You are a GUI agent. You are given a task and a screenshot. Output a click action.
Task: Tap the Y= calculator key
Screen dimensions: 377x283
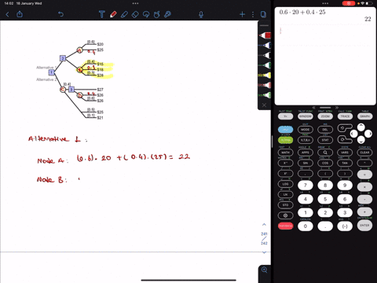point(285,116)
